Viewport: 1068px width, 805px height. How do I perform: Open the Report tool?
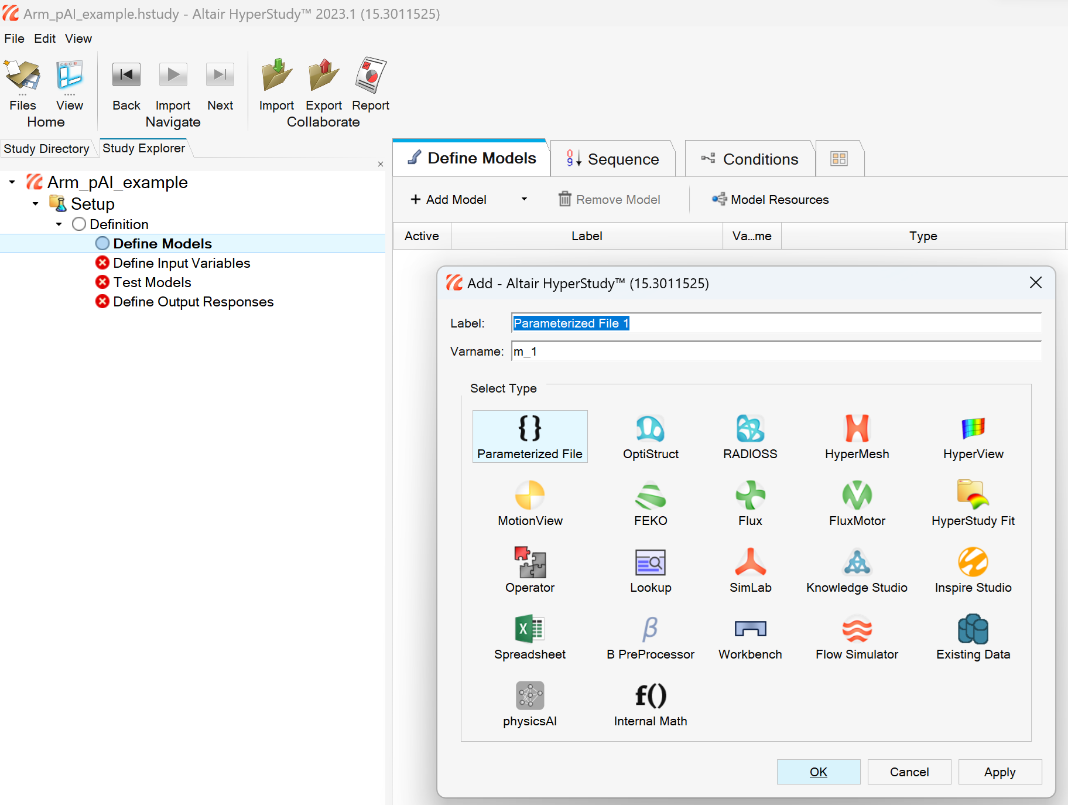371,85
